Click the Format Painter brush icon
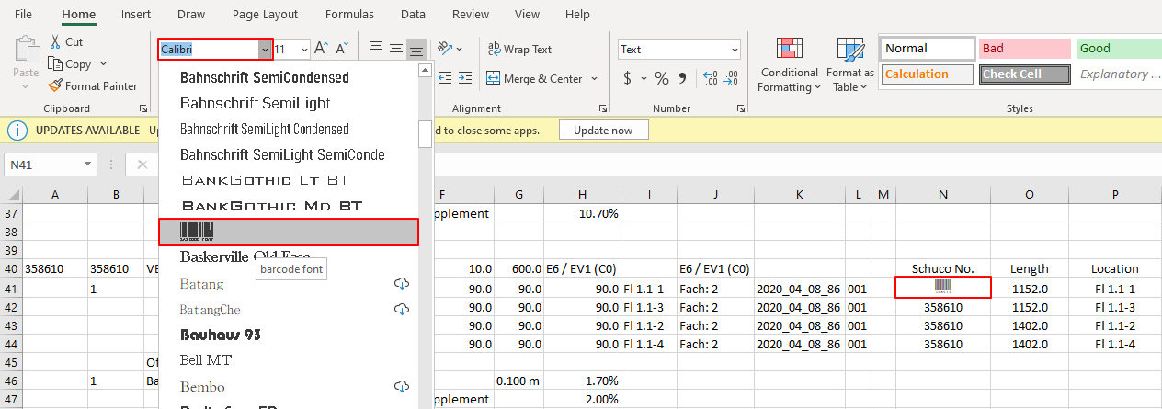The width and height of the screenshot is (1162, 409). [x=56, y=85]
